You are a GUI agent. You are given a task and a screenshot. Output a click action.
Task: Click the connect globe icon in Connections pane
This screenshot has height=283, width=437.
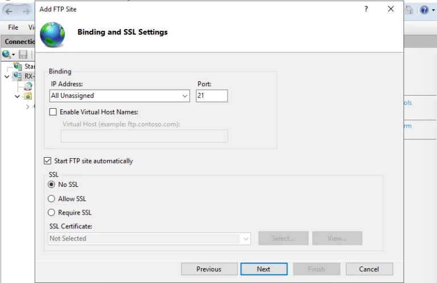pyautogui.click(x=6, y=54)
